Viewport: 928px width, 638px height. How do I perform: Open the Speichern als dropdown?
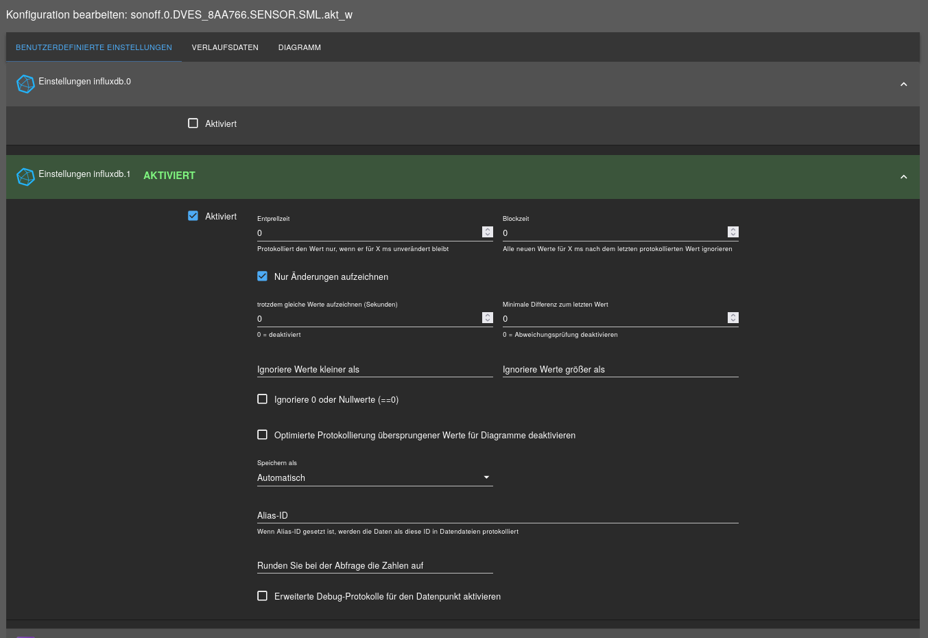(x=374, y=477)
